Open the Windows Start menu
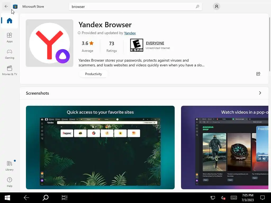This screenshot has width=271, height=203. (x=7, y=198)
